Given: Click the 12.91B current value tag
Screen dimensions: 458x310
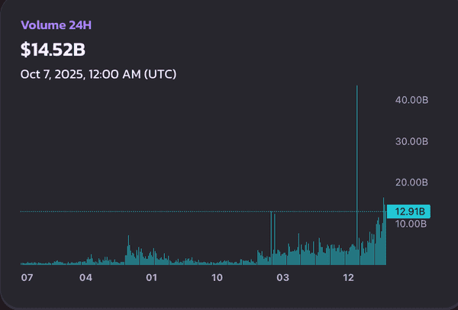Looking at the screenshot, I should 410,212.
